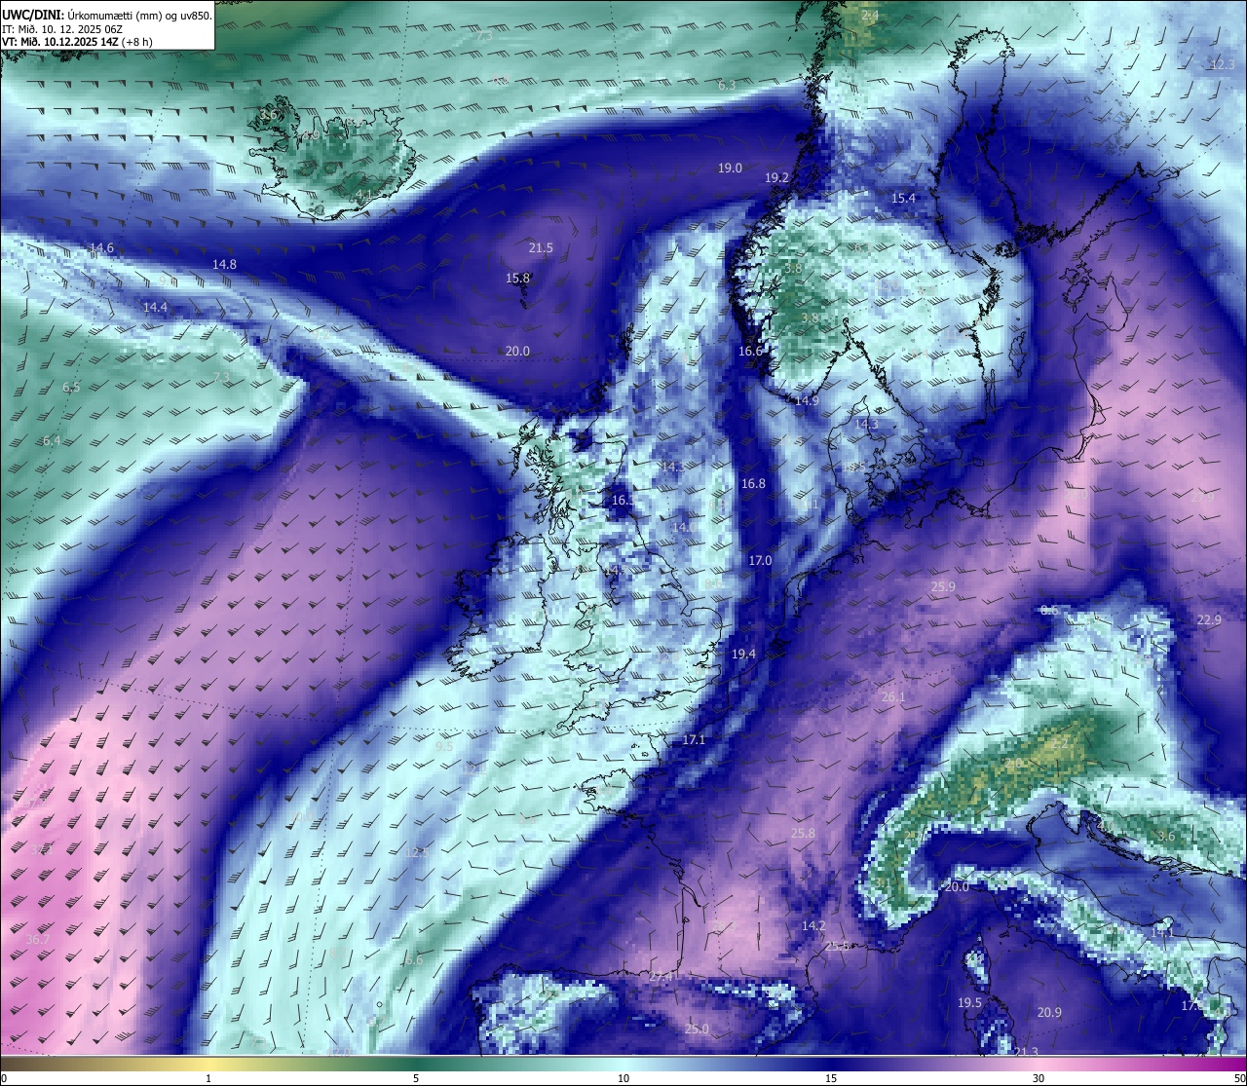Click the 15.4 value over northern Sweden
The height and width of the screenshot is (1086, 1247).
click(x=903, y=198)
